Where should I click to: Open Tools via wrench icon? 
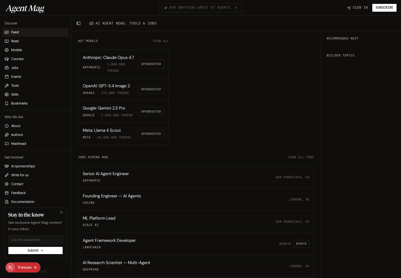coord(7,86)
